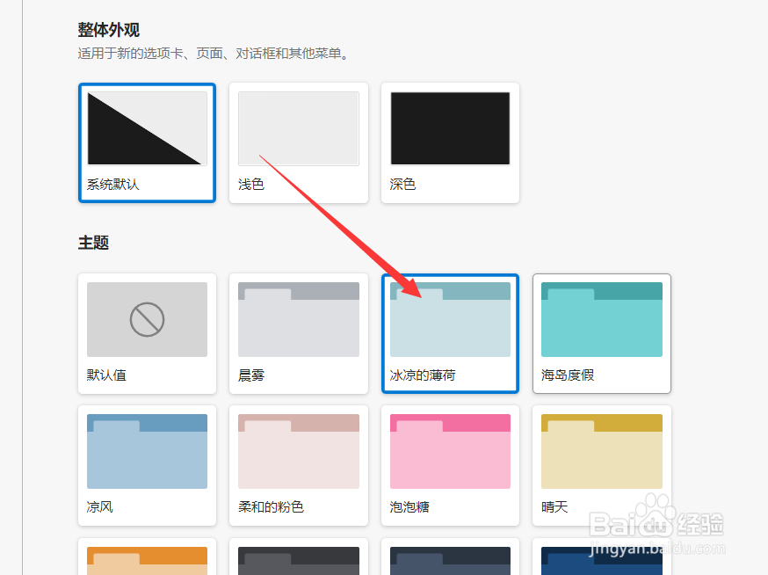Click the 整体外观 heading
768x575 pixels.
coord(109,30)
